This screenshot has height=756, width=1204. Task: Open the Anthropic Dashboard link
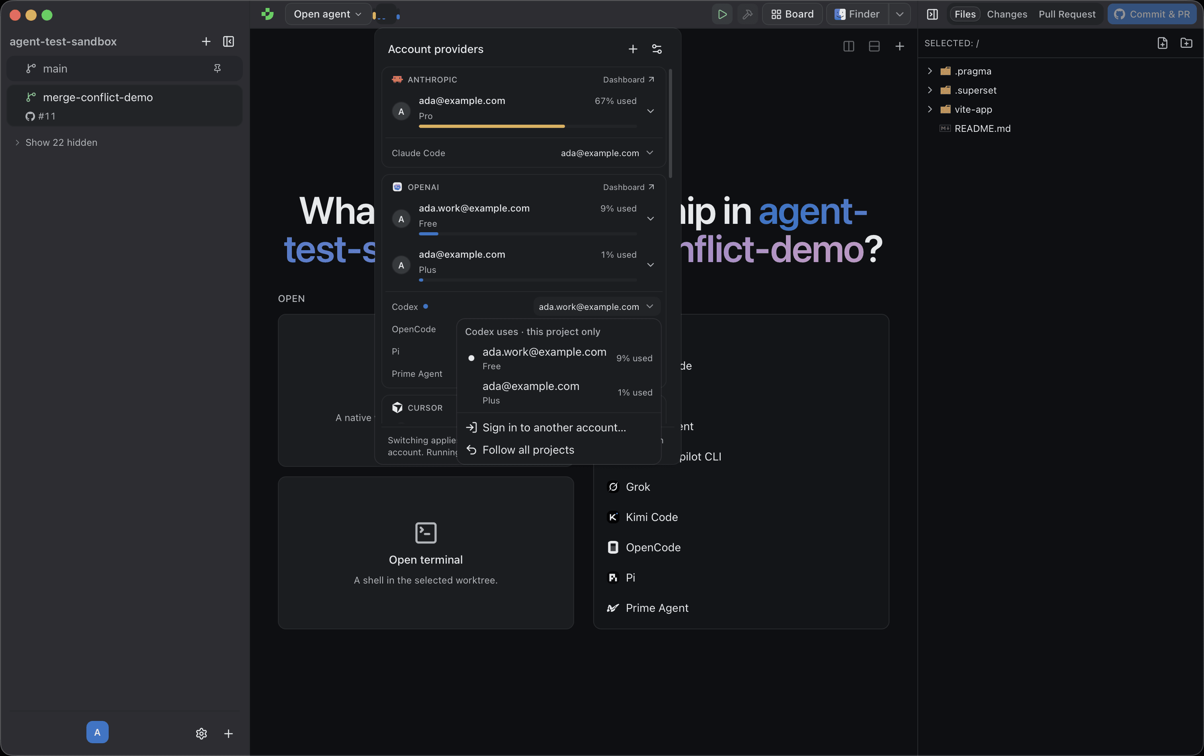(x=628, y=80)
